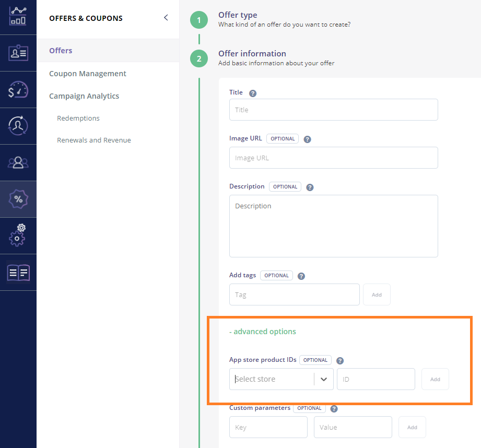Click the Offer information step heading
481x448 pixels.
coord(252,54)
